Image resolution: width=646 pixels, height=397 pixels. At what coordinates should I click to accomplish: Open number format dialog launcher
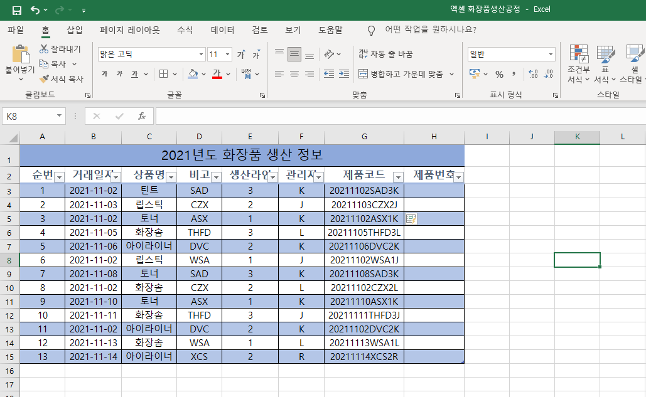(556, 95)
